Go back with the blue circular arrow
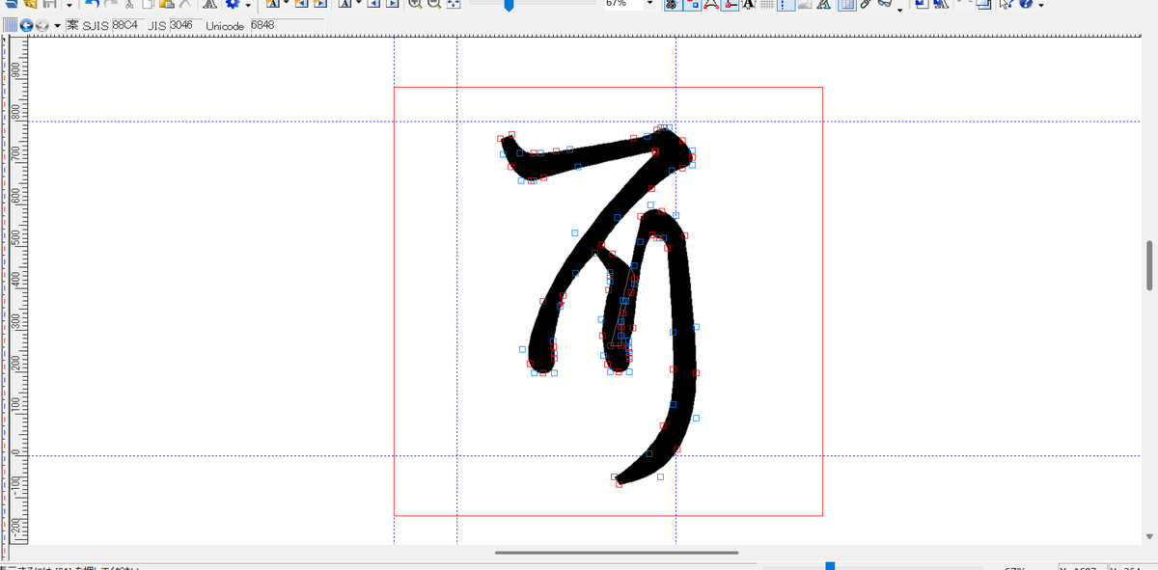1158x570 pixels. coord(26,24)
